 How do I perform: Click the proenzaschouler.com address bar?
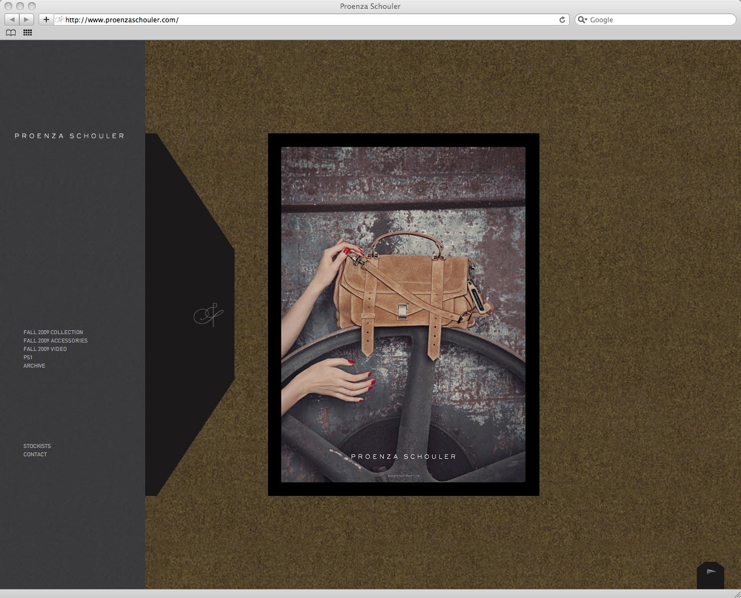pyautogui.click(x=307, y=20)
